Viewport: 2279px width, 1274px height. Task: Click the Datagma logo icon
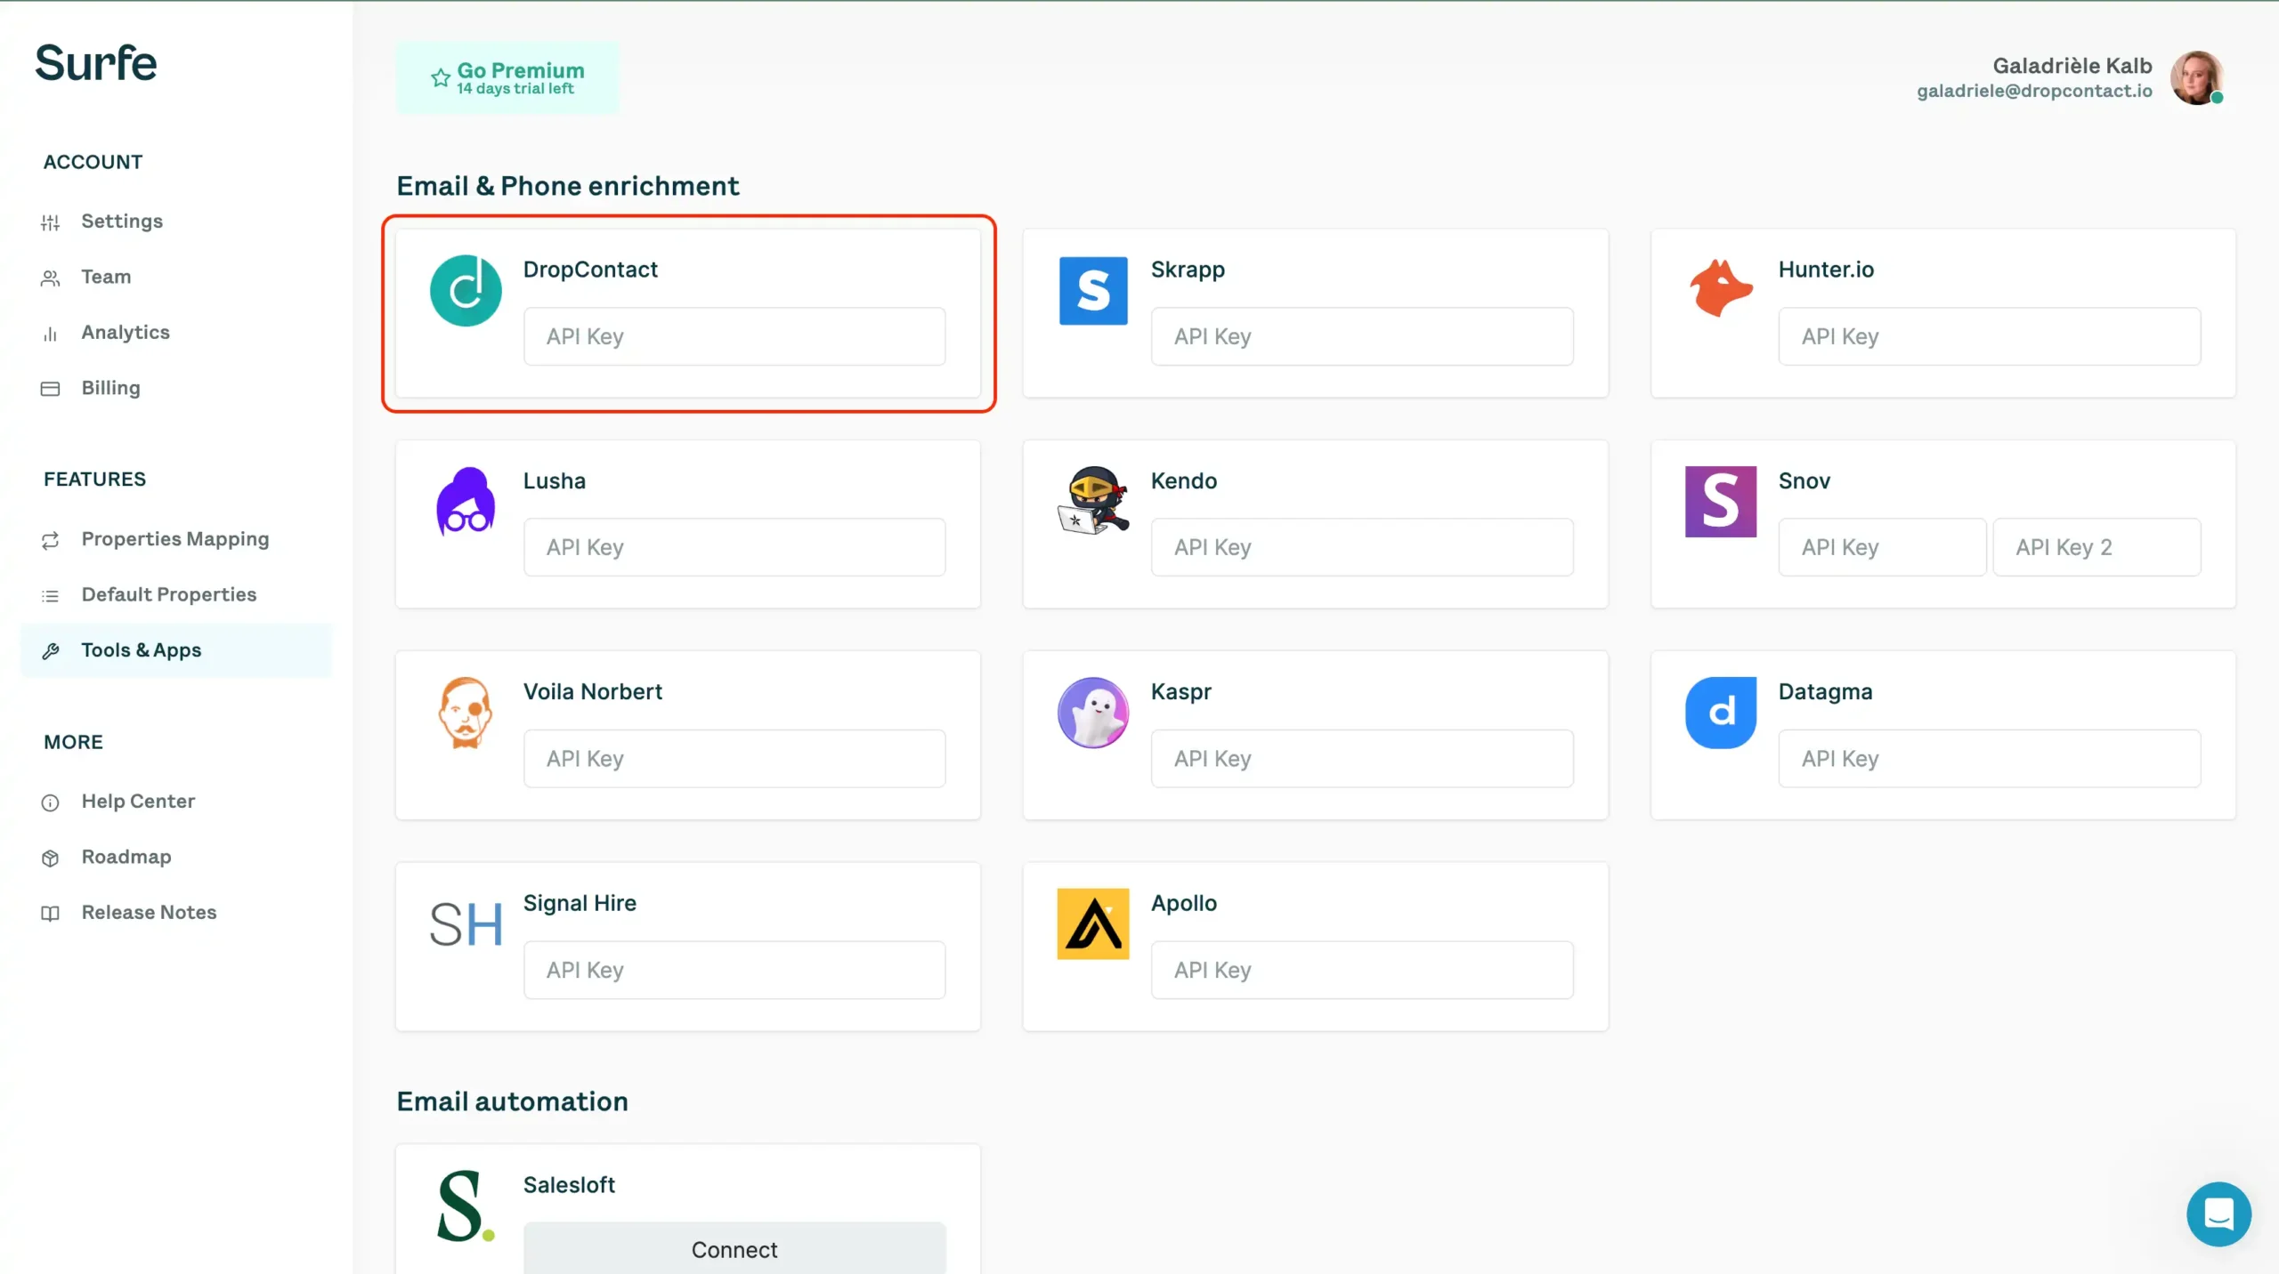point(1721,713)
